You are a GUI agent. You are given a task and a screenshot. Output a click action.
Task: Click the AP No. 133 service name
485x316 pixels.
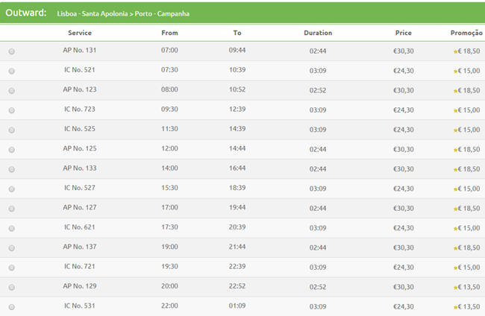pos(80,168)
